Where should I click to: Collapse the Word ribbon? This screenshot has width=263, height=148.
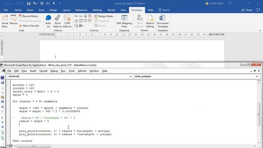click(260, 30)
